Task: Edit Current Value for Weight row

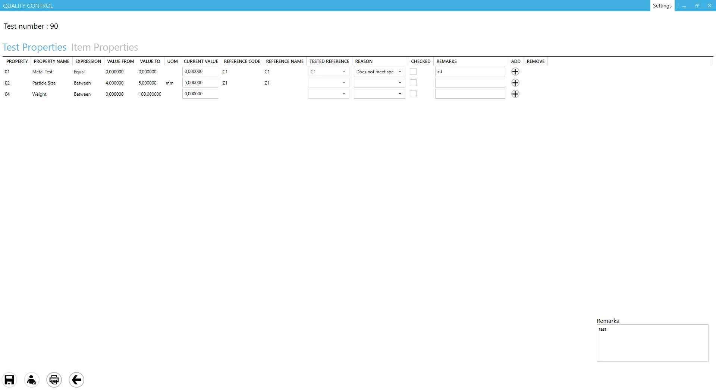Action: pyautogui.click(x=200, y=94)
